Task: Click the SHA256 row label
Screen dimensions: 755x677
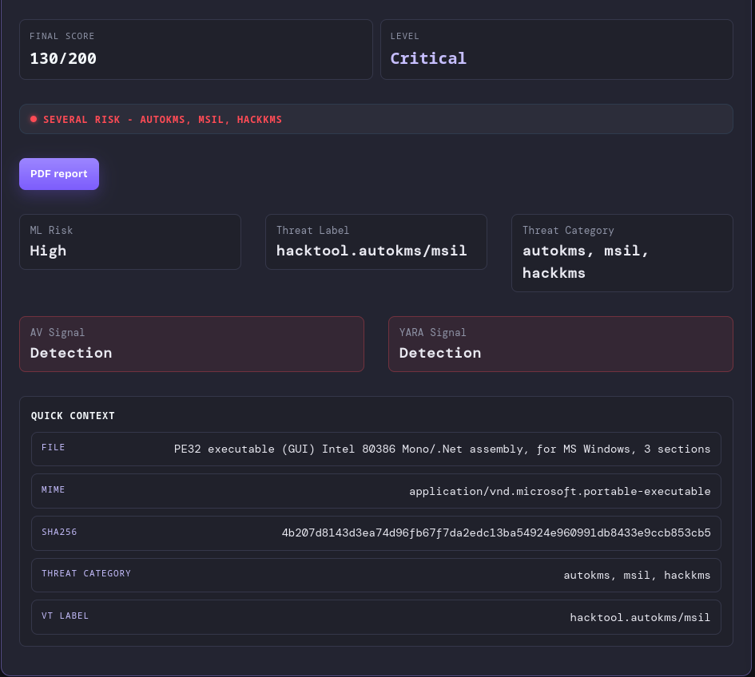Action: click(x=59, y=532)
